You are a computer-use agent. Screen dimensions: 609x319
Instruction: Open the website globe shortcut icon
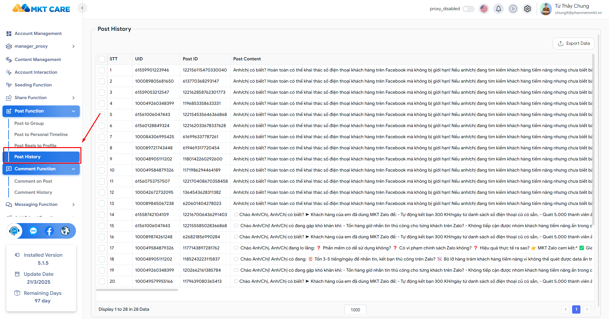(x=65, y=231)
